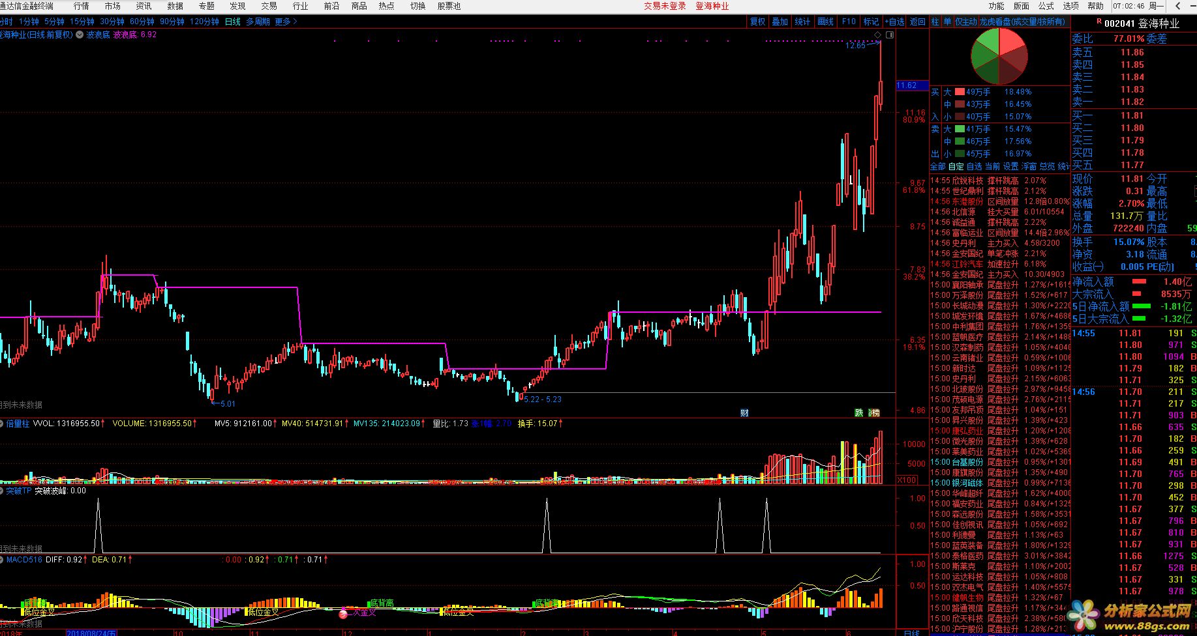Open the 资讯 menu

pos(144,6)
